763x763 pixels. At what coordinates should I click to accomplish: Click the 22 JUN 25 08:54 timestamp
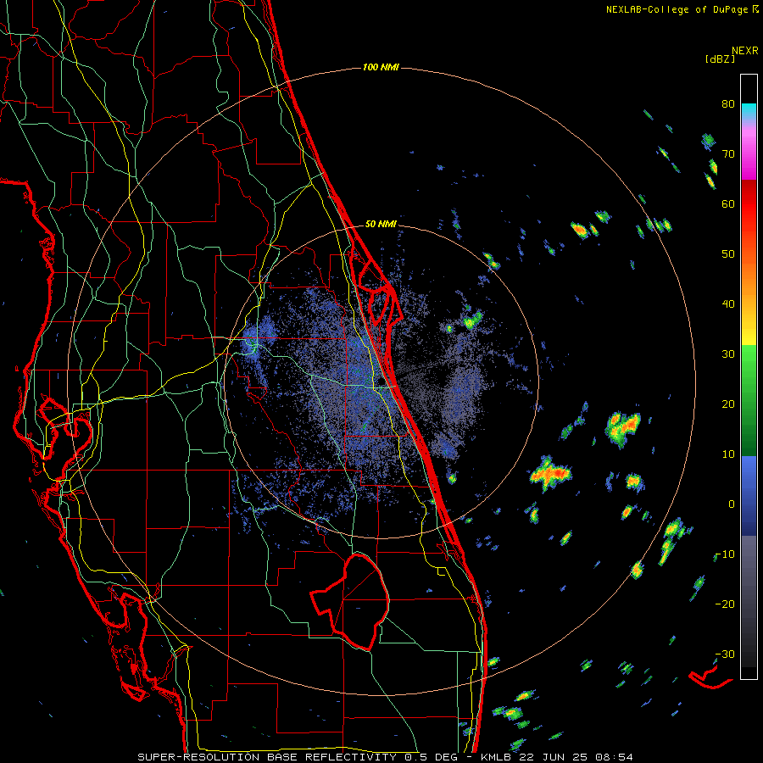click(x=577, y=757)
